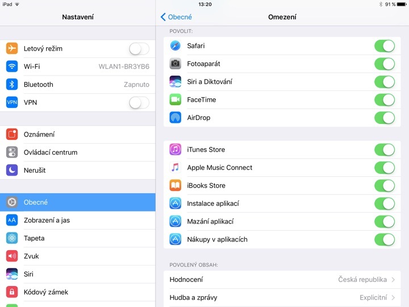The width and height of the screenshot is (409, 307).
Task: Tap the Bluetooth icon in sidebar
Action: point(12,85)
